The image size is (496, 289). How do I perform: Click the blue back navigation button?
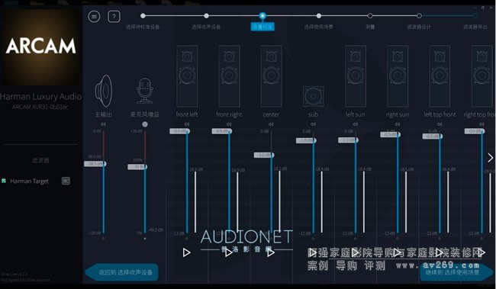coord(122,272)
